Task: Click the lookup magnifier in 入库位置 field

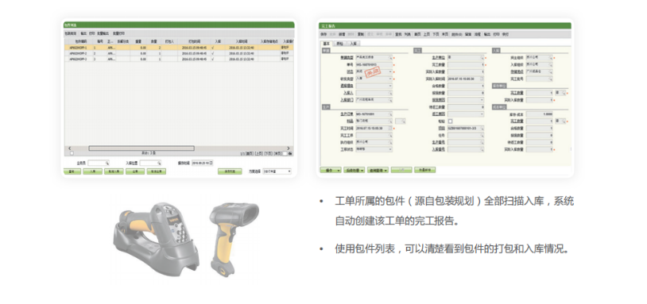Action: pyautogui.click(x=159, y=164)
